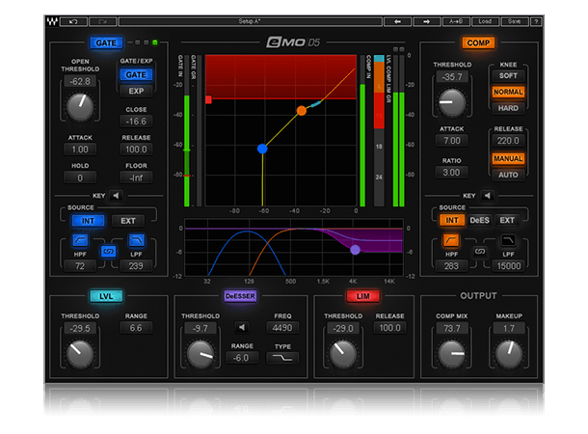Open the DeEsser filter type selector

(282, 358)
